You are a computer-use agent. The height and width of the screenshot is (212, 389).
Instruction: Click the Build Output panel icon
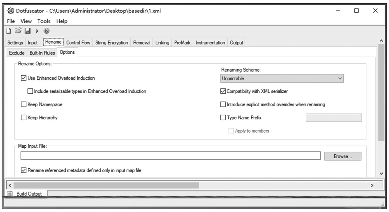click(x=10, y=194)
